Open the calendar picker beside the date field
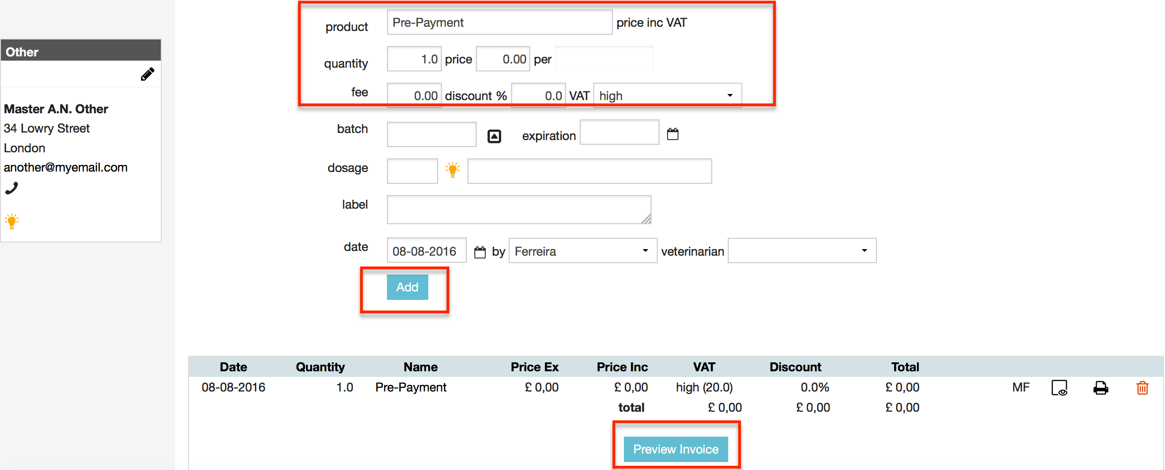Image resolution: width=1165 pixels, height=470 pixels. tap(480, 251)
